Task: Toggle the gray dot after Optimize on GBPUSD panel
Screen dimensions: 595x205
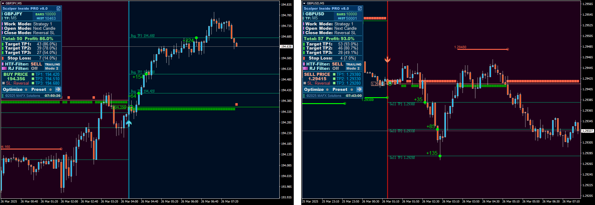Action: [327, 90]
